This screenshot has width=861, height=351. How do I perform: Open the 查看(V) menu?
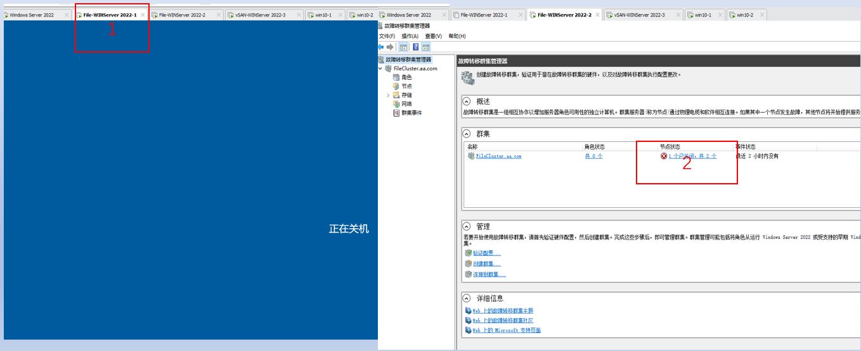coord(433,36)
